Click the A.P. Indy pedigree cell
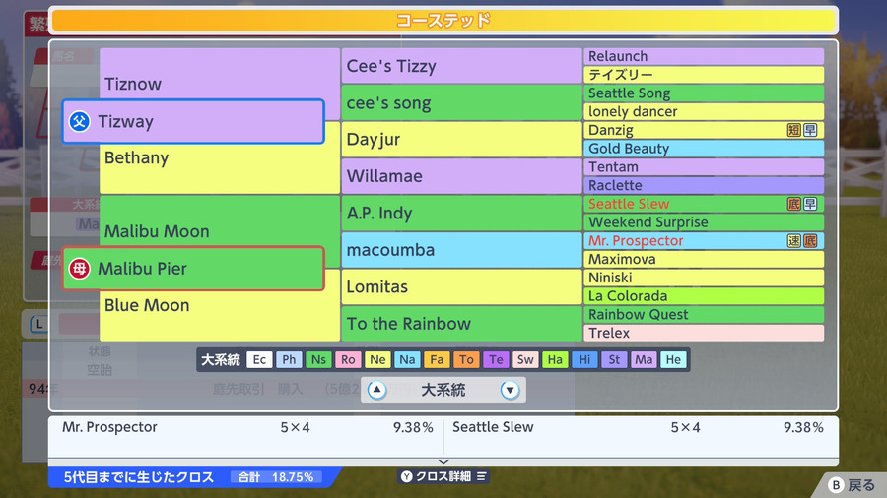This screenshot has width=887, height=498. (x=461, y=214)
